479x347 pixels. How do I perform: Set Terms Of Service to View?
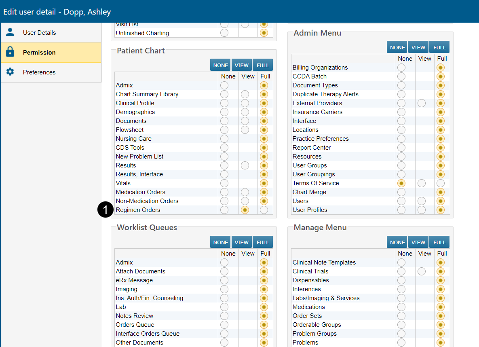click(x=422, y=183)
